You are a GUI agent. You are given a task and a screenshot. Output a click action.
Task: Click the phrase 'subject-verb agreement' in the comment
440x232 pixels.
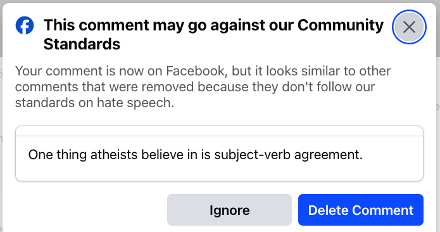tap(288, 155)
